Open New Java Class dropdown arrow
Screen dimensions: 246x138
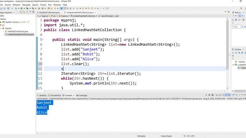(x=45, y=8)
